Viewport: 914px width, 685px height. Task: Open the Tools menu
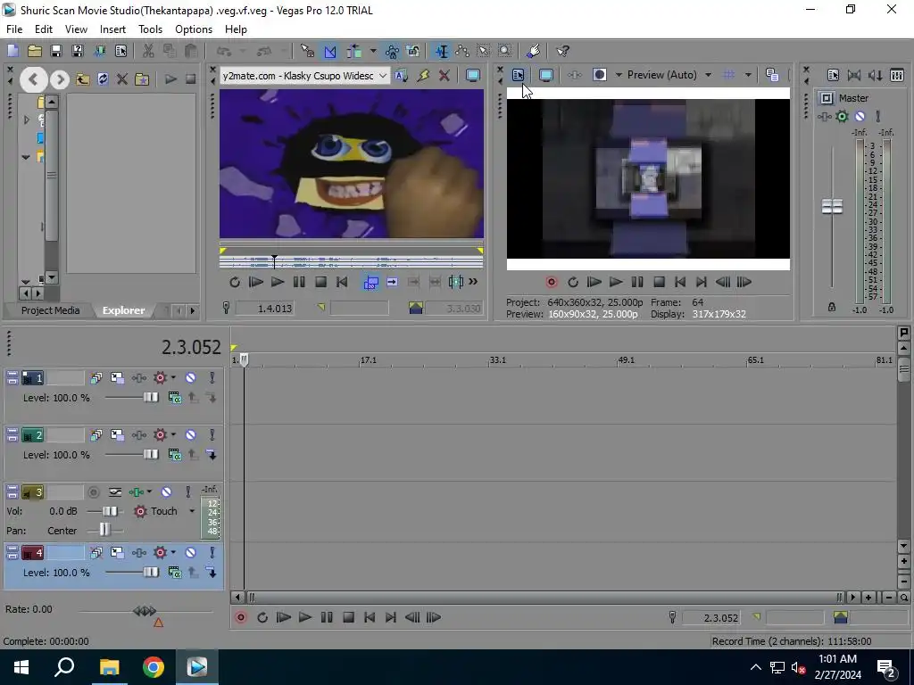tap(150, 29)
